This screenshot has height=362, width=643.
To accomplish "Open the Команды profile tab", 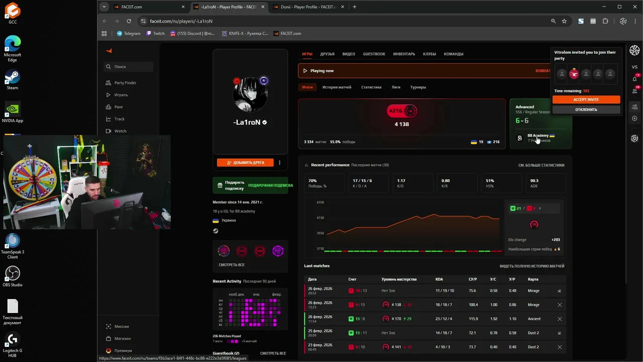I will (454, 54).
